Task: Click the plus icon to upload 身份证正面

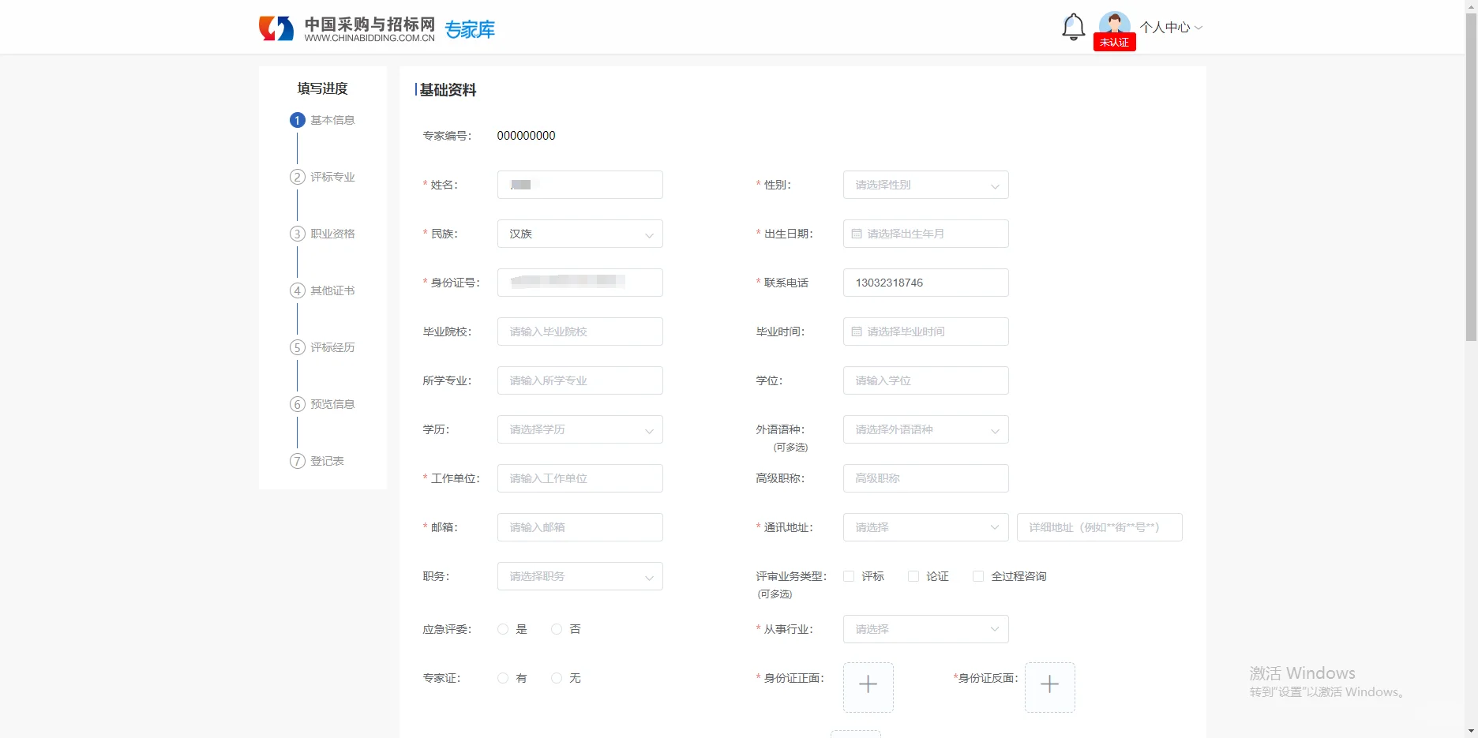Action: click(868, 687)
